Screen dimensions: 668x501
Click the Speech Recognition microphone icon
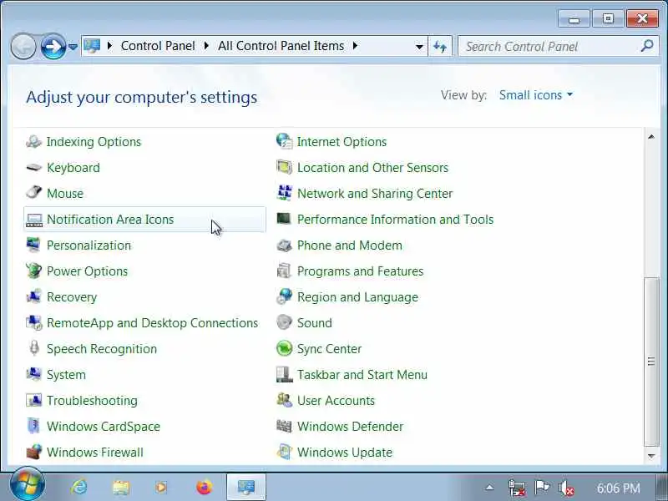(33, 348)
